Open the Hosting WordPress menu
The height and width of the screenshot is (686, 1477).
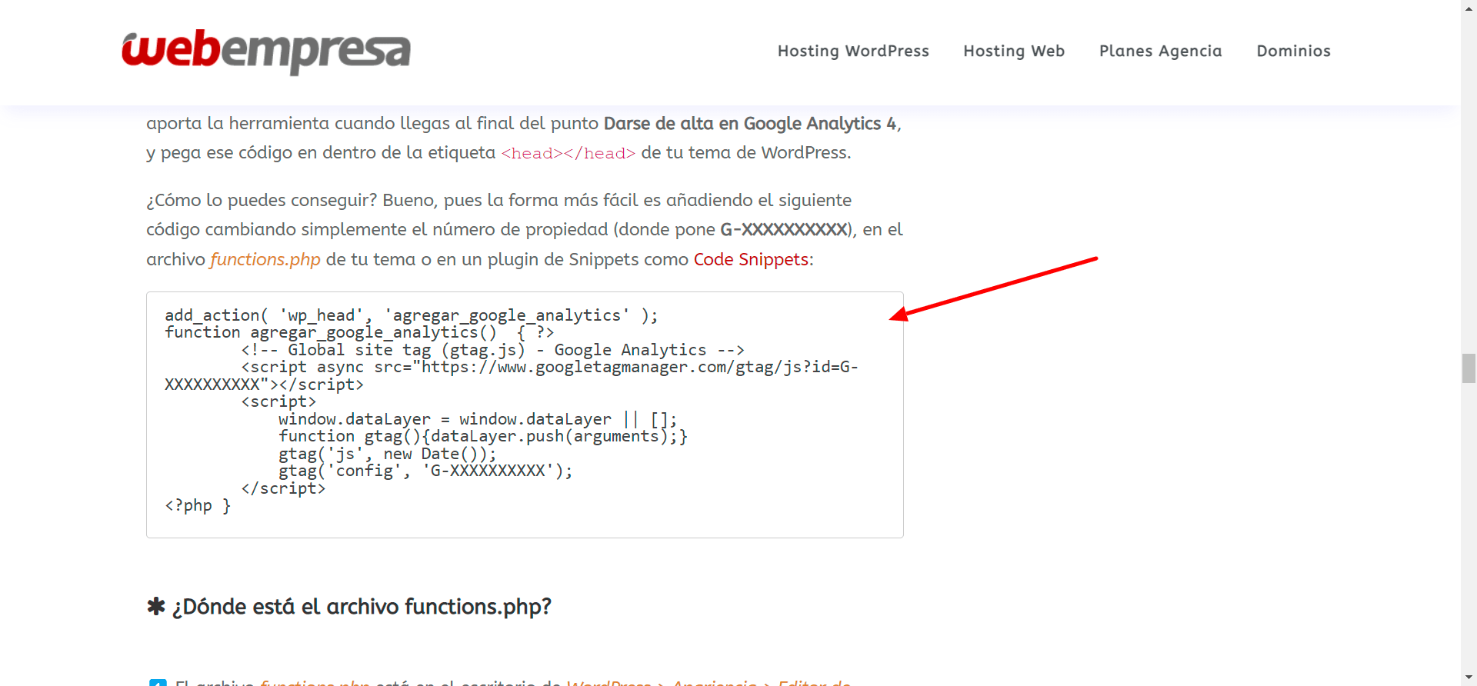coord(853,51)
